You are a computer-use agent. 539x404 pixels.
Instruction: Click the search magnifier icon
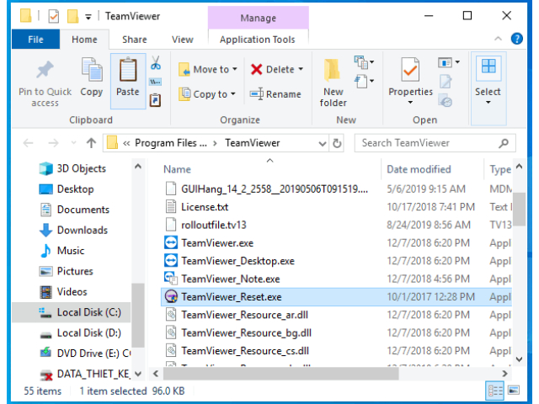pos(504,143)
